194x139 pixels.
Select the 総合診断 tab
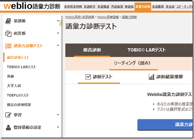[x=92, y=50]
